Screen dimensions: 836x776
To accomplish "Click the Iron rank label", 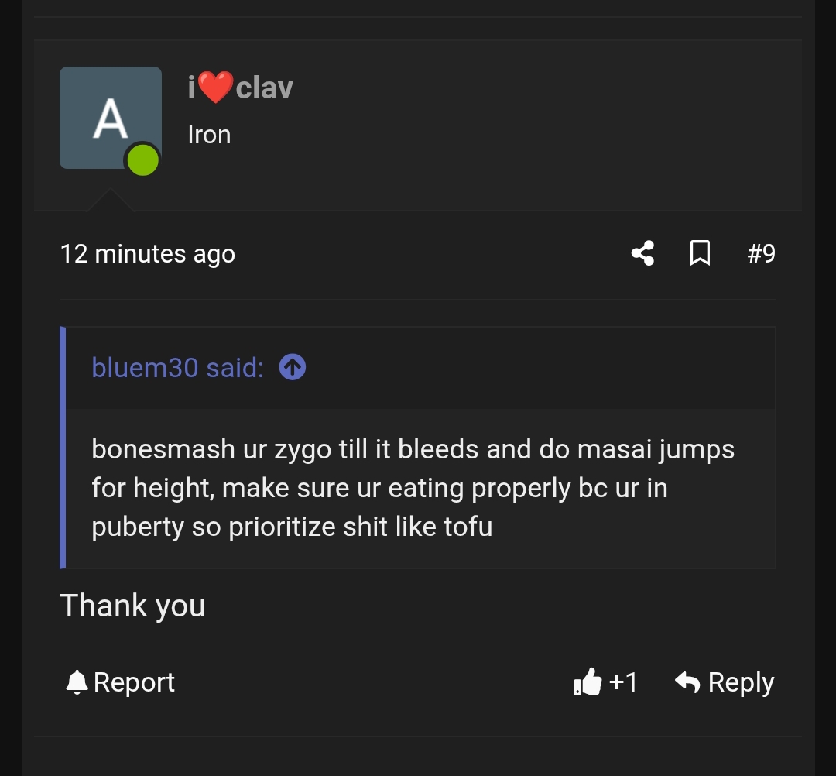I will [x=208, y=134].
